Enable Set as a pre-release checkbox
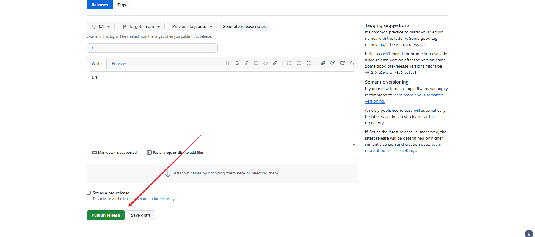 (x=89, y=193)
